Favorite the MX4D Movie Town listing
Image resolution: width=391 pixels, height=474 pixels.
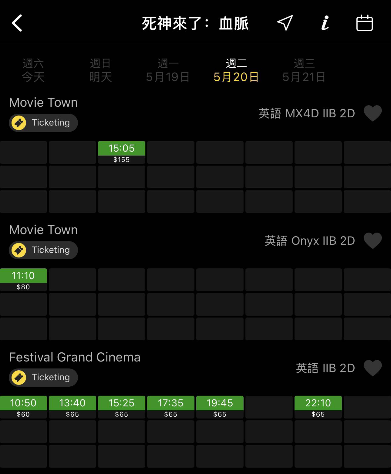(x=372, y=113)
